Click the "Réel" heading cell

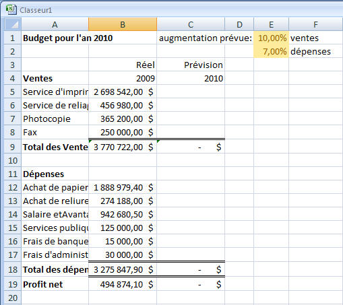pos(123,65)
